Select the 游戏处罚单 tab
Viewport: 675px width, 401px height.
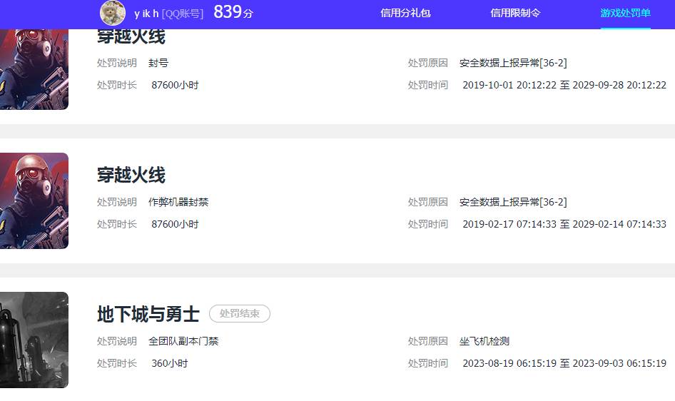point(626,14)
